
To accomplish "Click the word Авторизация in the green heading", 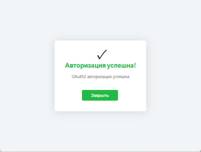I will (x=85, y=65).
